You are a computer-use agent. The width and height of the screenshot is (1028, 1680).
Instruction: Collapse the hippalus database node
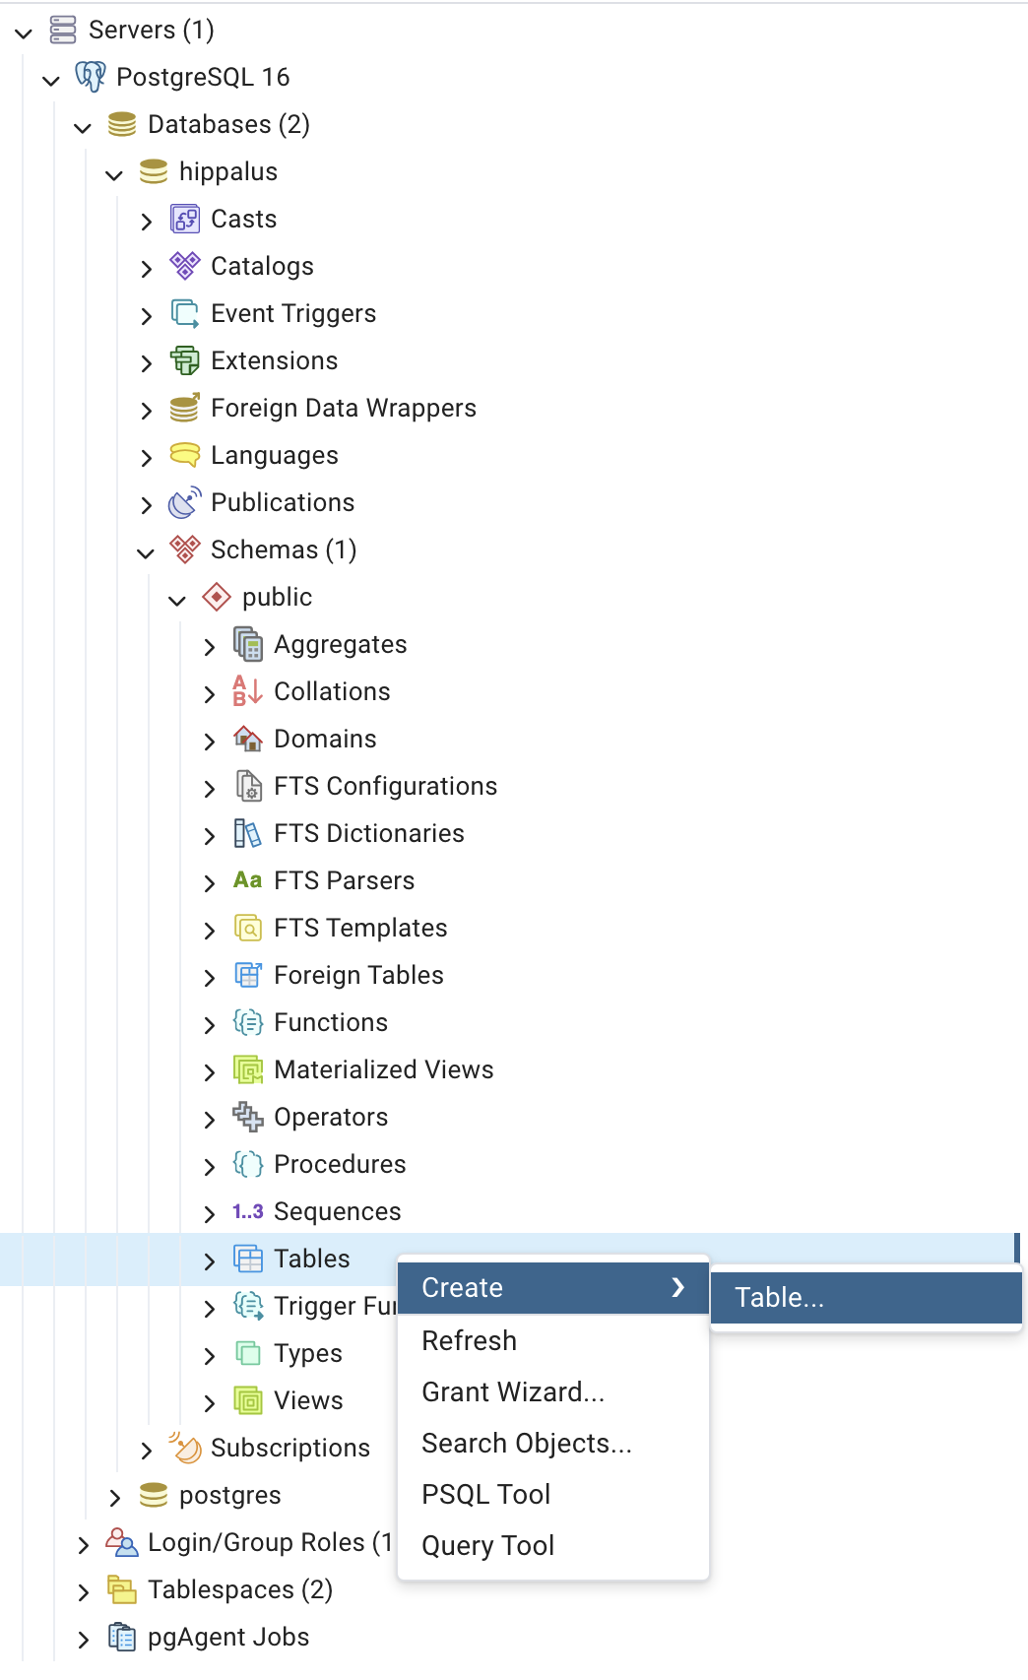pyautogui.click(x=114, y=174)
